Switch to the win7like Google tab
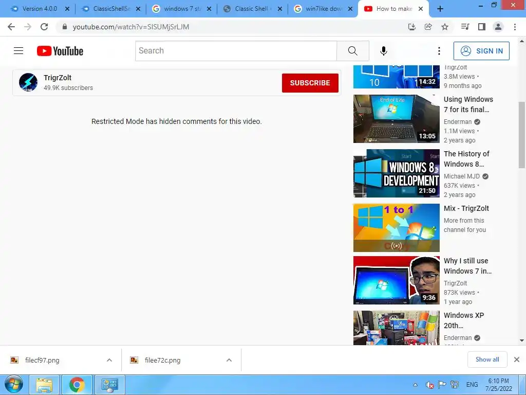 coord(323,9)
